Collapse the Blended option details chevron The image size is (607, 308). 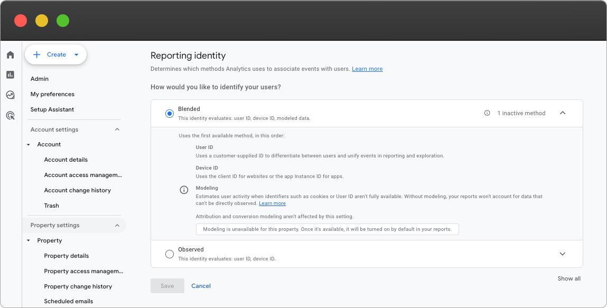(563, 113)
